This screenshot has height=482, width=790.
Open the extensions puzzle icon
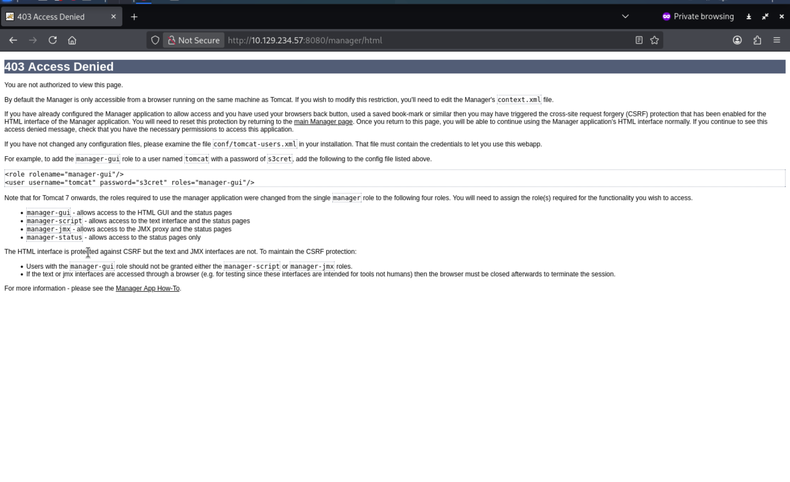coord(757,40)
